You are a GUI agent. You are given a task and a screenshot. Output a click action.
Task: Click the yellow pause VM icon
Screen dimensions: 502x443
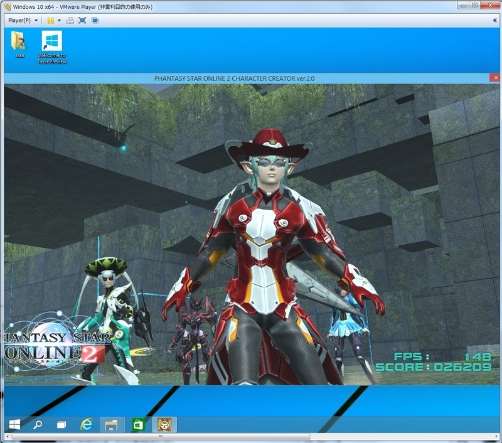pyautogui.click(x=51, y=21)
